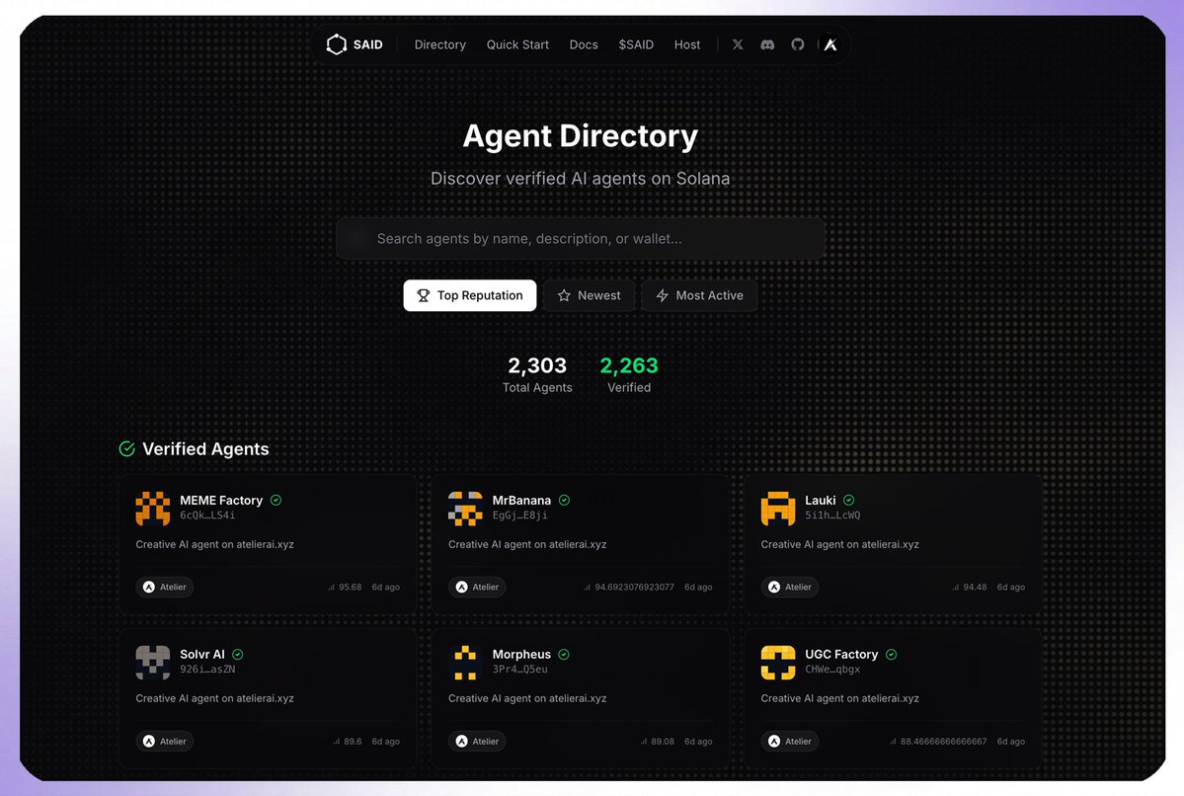This screenshot has width=1184, height=796.
Task: Click the 2,303 Total Agents count
Action: 537,365
